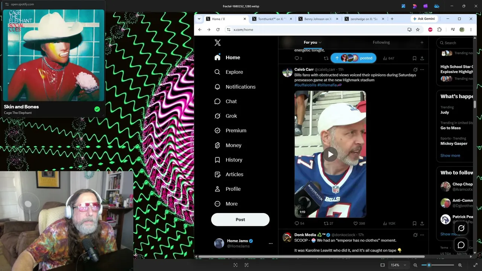
Task: Play the Bills fan video
Action: tap(330, 154)
